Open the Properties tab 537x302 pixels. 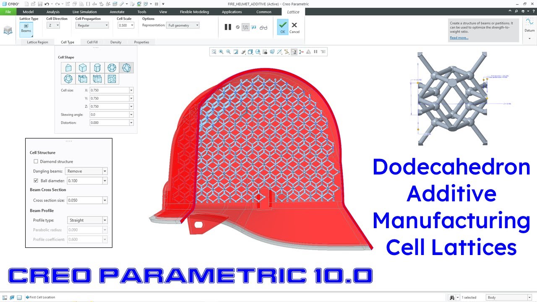[141, 42]
